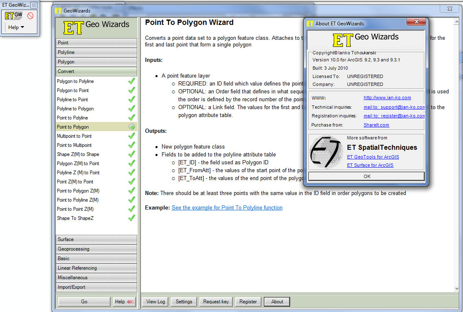Click the Request key button

(216, 302)
